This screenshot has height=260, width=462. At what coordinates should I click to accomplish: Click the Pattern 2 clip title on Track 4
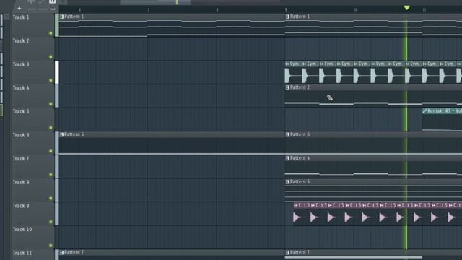coord(300,87)
